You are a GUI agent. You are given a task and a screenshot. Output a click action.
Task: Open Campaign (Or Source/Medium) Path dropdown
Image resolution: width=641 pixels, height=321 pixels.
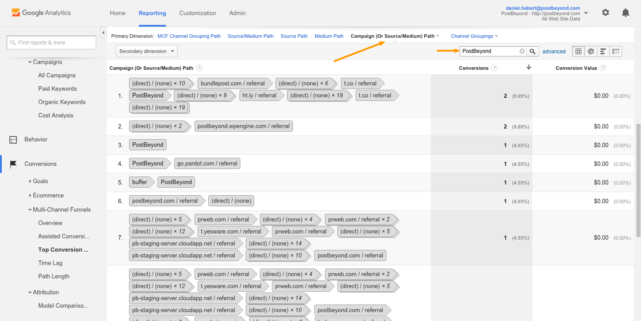pos(395,36)
